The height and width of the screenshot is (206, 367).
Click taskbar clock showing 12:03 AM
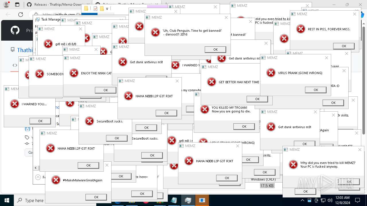(x=342, y=200)
